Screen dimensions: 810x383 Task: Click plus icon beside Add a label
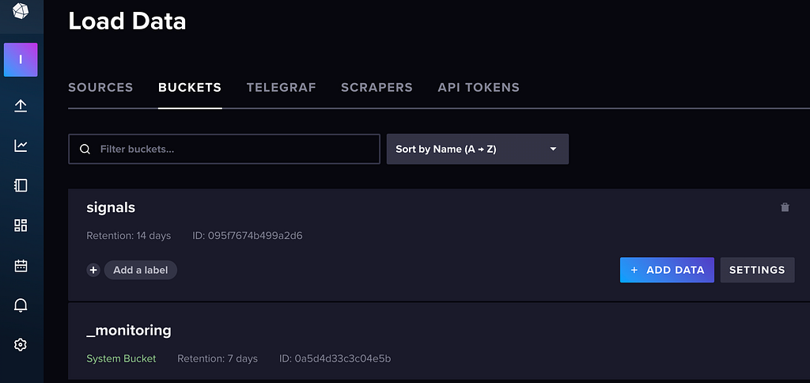(93, 270)
